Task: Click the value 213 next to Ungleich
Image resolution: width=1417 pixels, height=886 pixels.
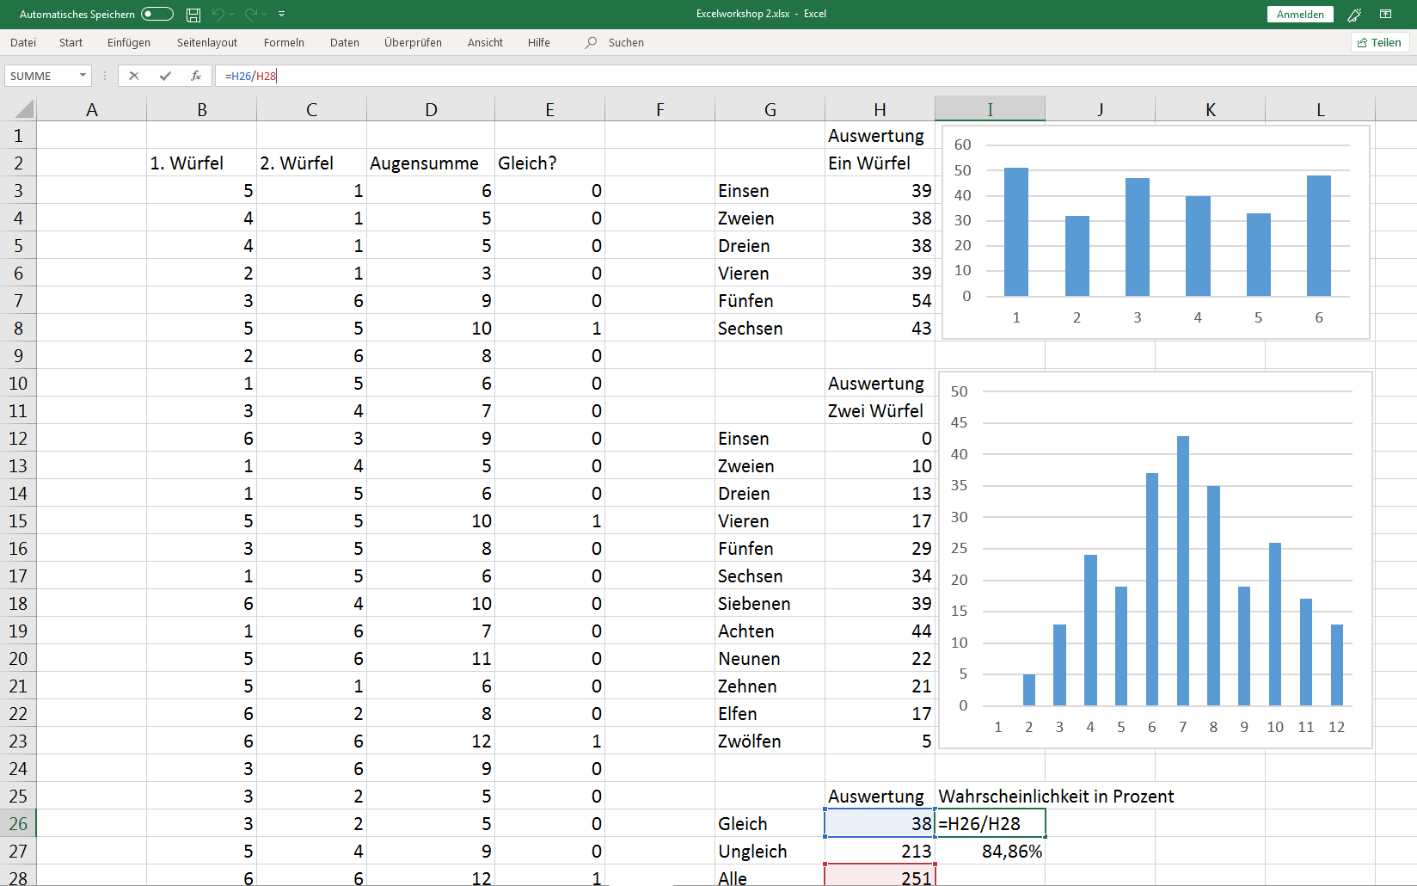Action: pos(880,851)
